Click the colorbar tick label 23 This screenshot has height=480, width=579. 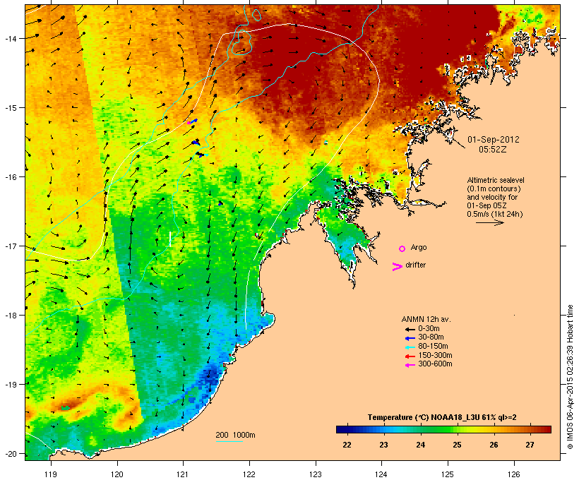pyautogui.click(x=383, y=445)
